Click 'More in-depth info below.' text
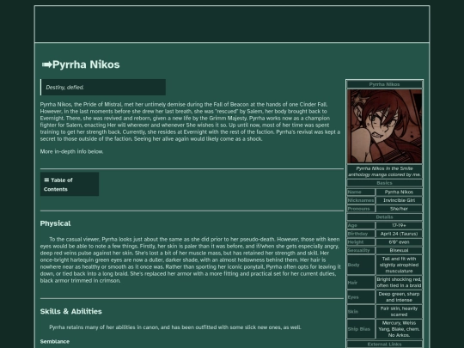This screenshot has height=348, width=464. pos(71,151)
